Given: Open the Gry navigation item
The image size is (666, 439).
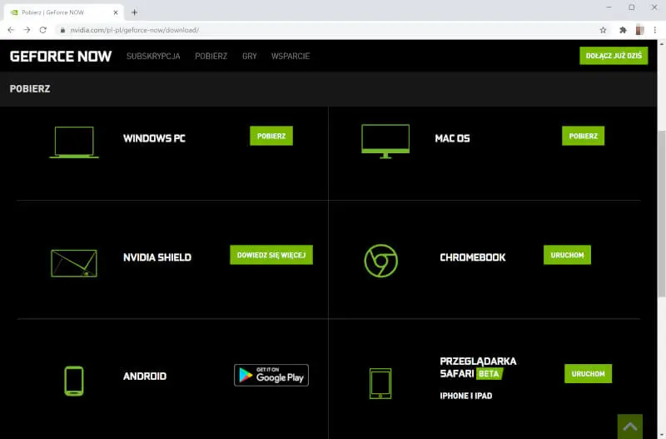Looking at the screenshot, I should [x=249, y=56].
